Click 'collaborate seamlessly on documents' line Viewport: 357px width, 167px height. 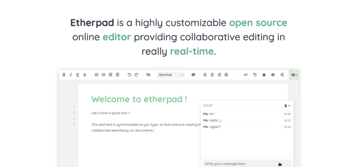point(123,130)
